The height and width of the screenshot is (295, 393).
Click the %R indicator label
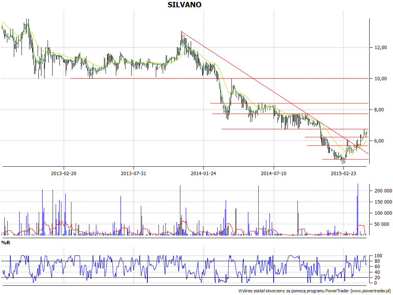coord(6,243)
